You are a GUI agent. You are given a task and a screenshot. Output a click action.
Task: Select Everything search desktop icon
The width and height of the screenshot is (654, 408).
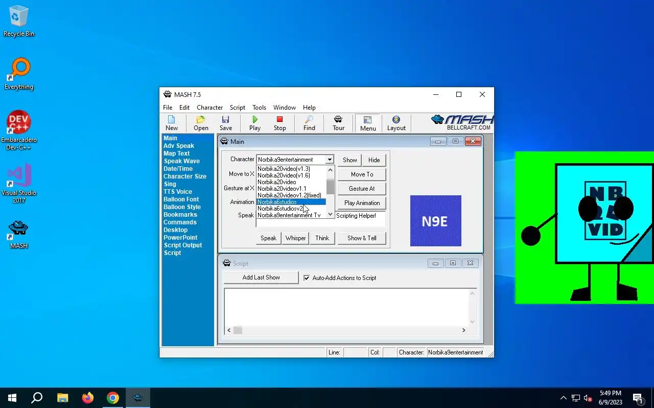click(x=19, y=74)
